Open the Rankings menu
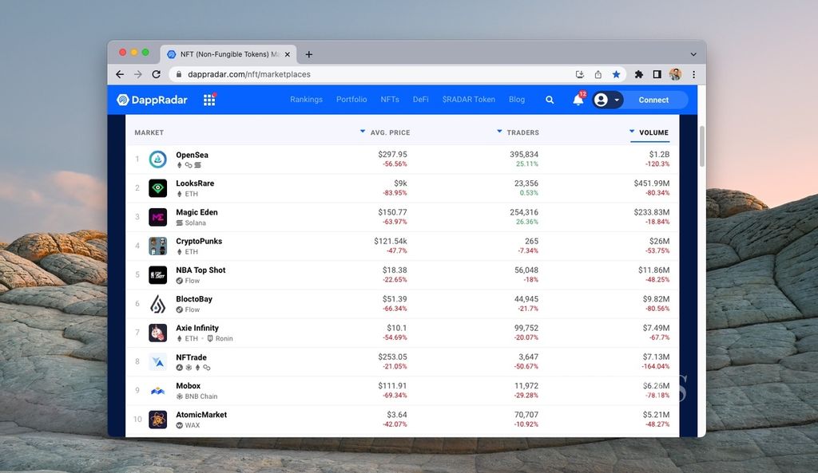The width and height of the screenshot is (818, 473). click(x=306, y=100)
